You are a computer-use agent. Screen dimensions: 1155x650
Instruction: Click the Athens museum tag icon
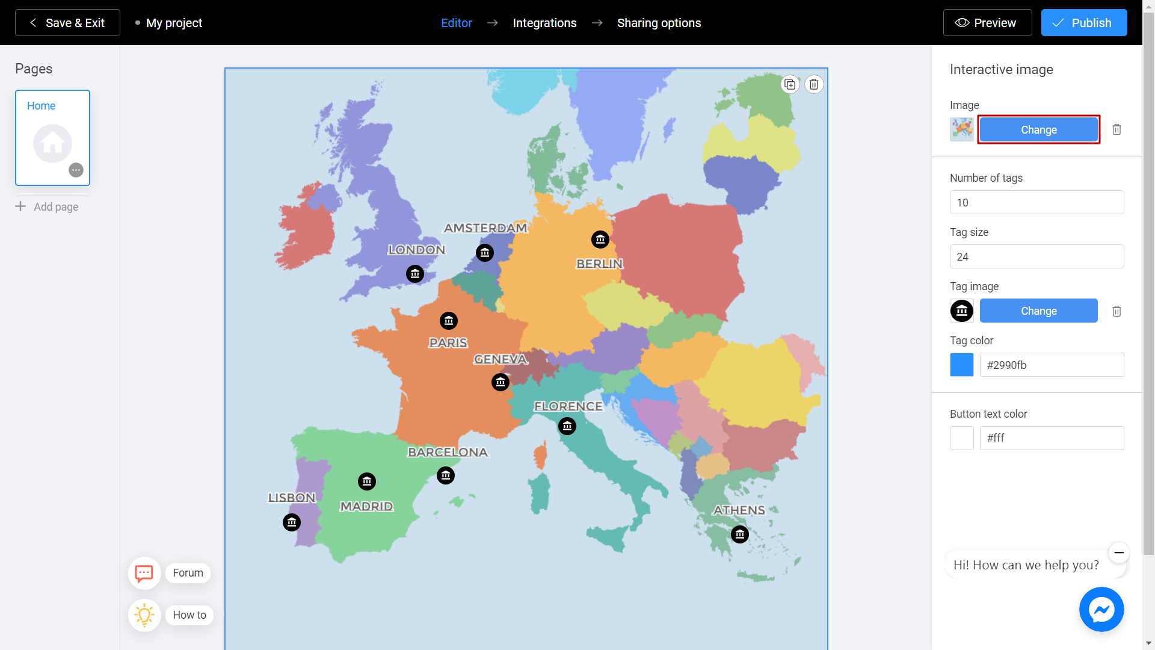point(740,535)
